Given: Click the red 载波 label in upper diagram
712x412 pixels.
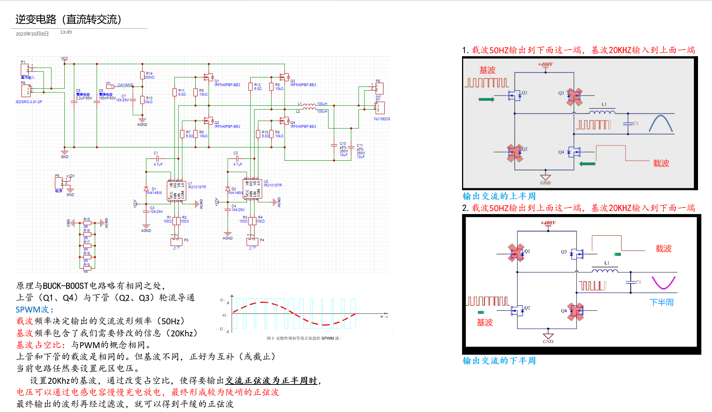Looking at the screenshot, I should coord(661,163).
